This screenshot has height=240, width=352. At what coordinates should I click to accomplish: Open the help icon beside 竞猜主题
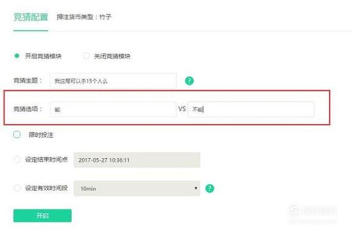[x=189, y=81]
